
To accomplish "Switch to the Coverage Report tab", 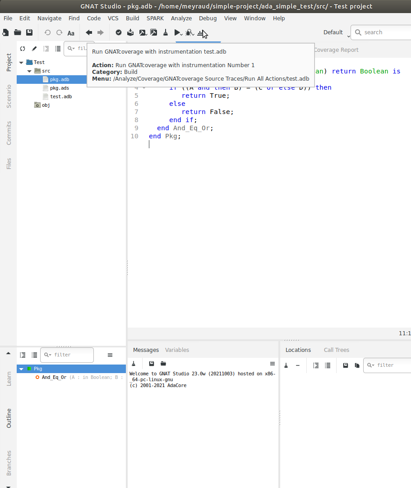I will point(336,50).
